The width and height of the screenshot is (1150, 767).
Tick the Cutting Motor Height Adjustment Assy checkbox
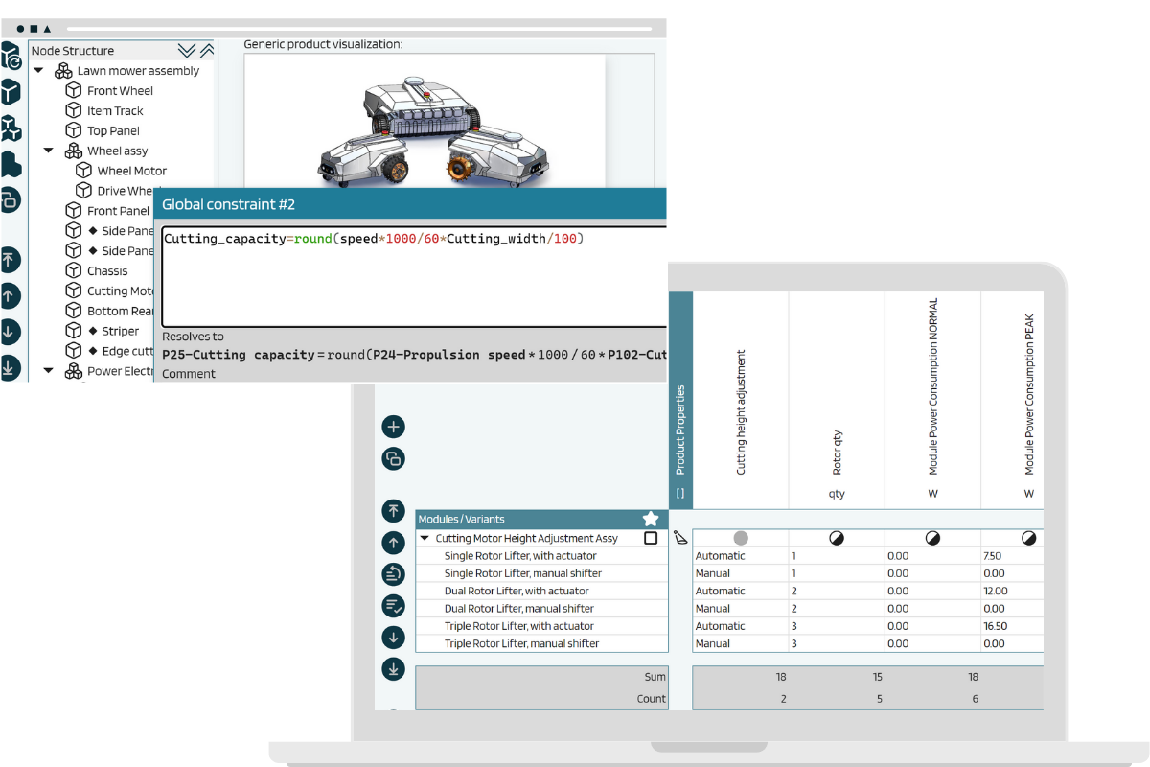click(651, 539)
